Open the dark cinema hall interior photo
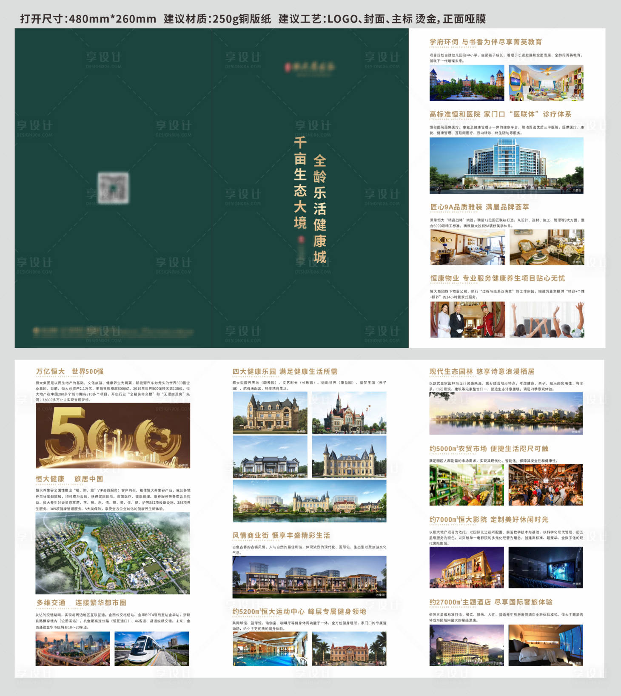Image resolution: width=621 pixels, height=696 pixels. (x=546, y=567)
